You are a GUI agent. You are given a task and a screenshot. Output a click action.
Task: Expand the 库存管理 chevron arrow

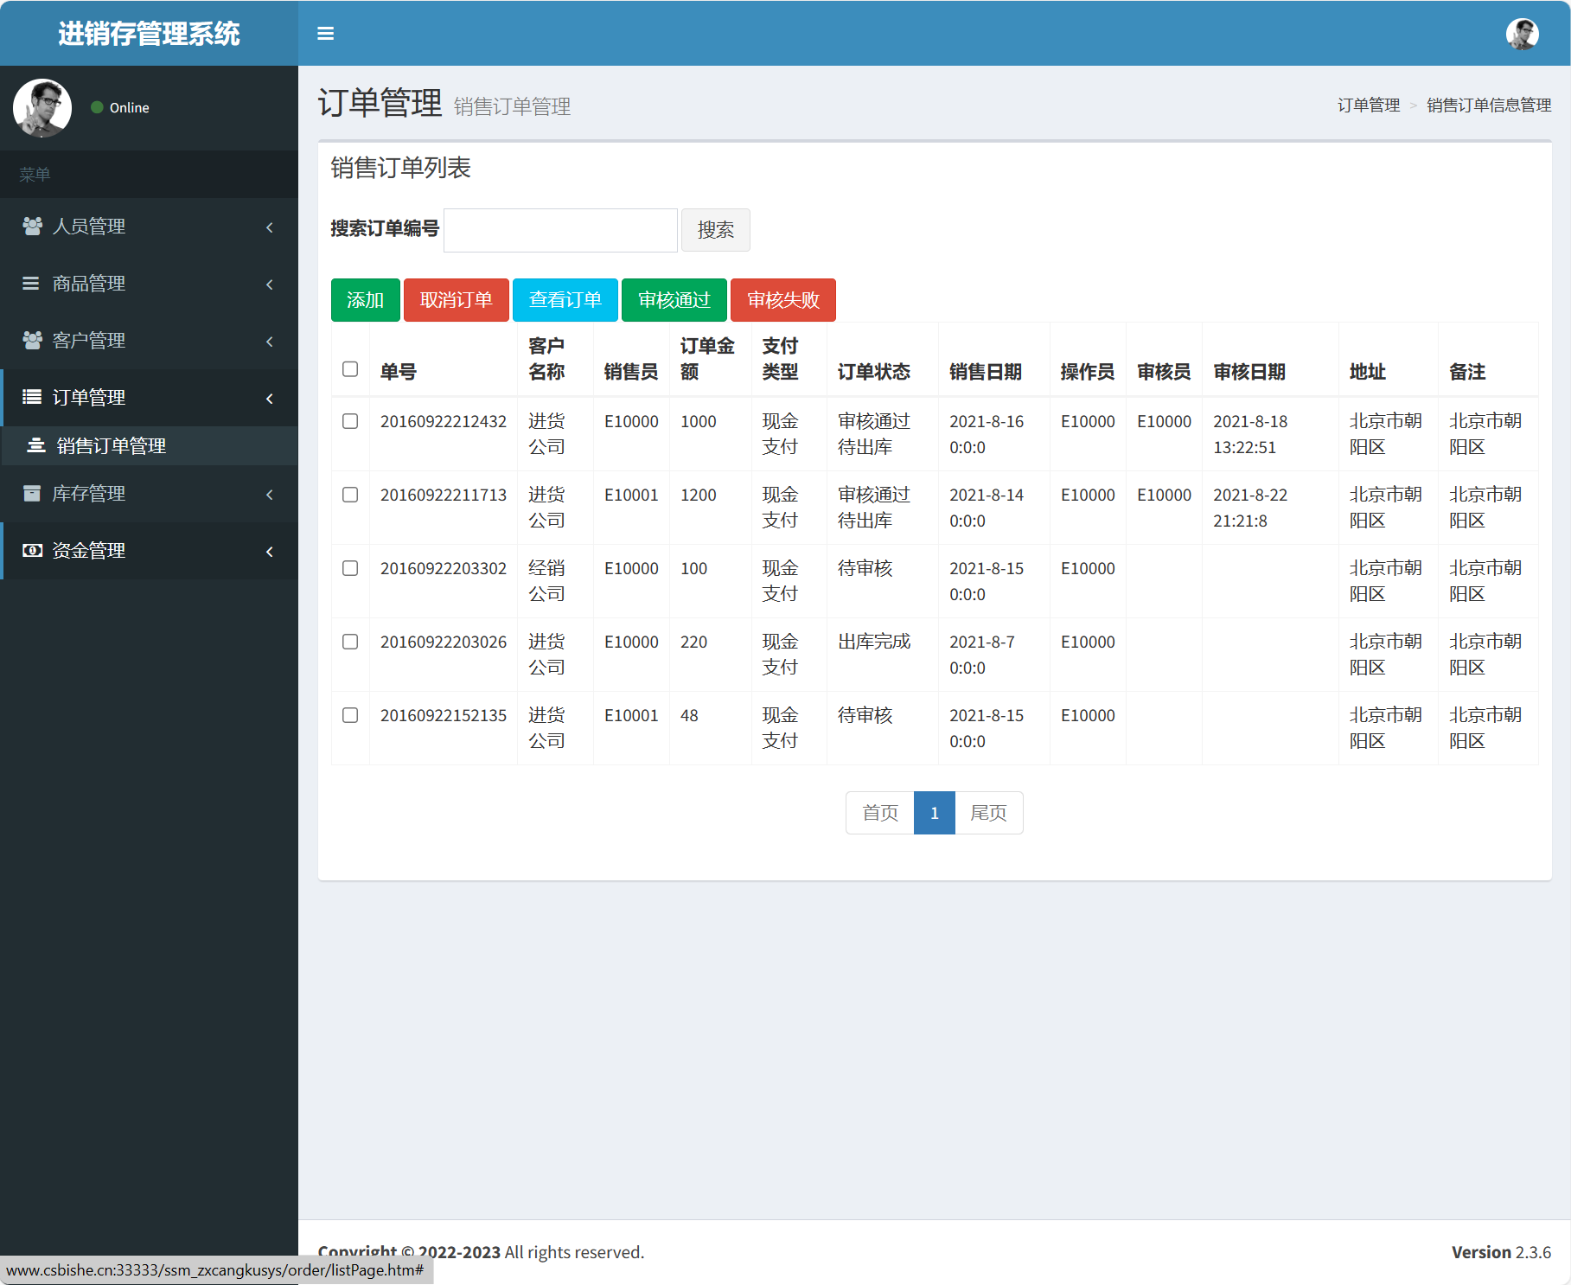270,495
